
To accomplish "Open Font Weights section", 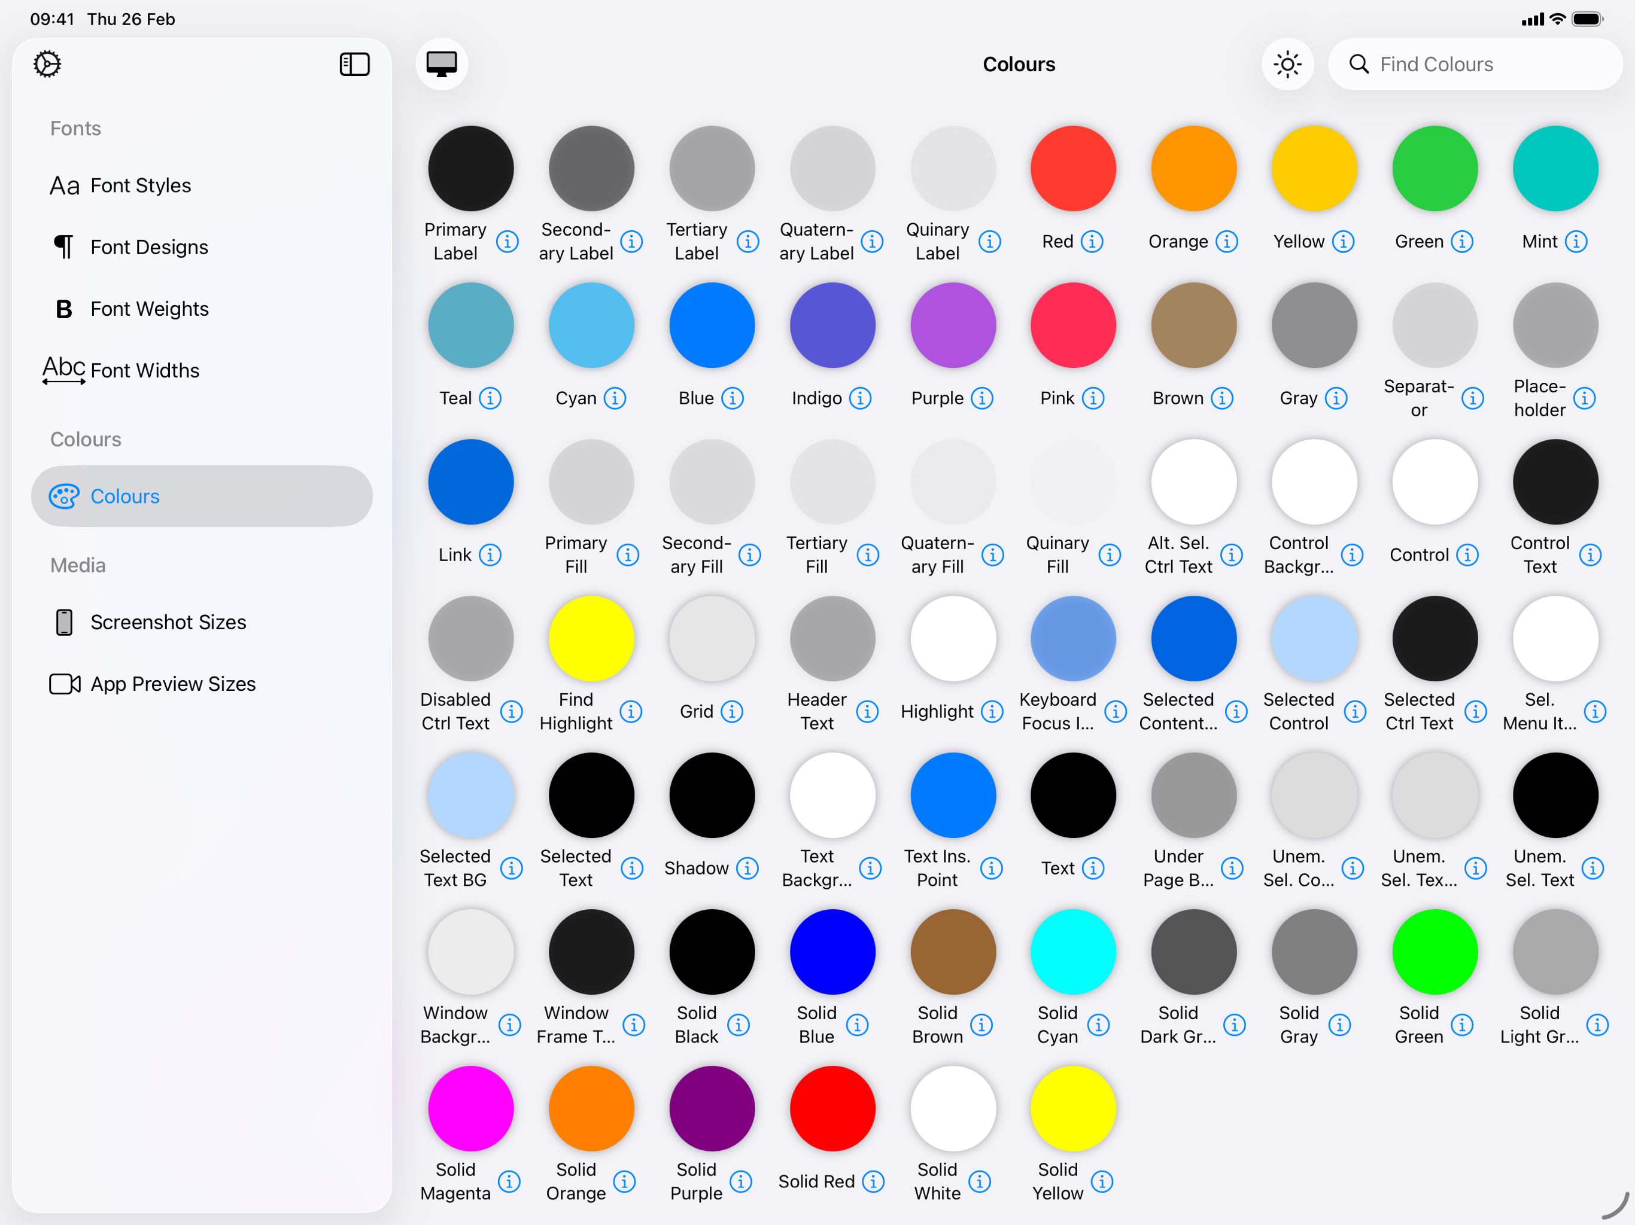I will tap(149, 309).
